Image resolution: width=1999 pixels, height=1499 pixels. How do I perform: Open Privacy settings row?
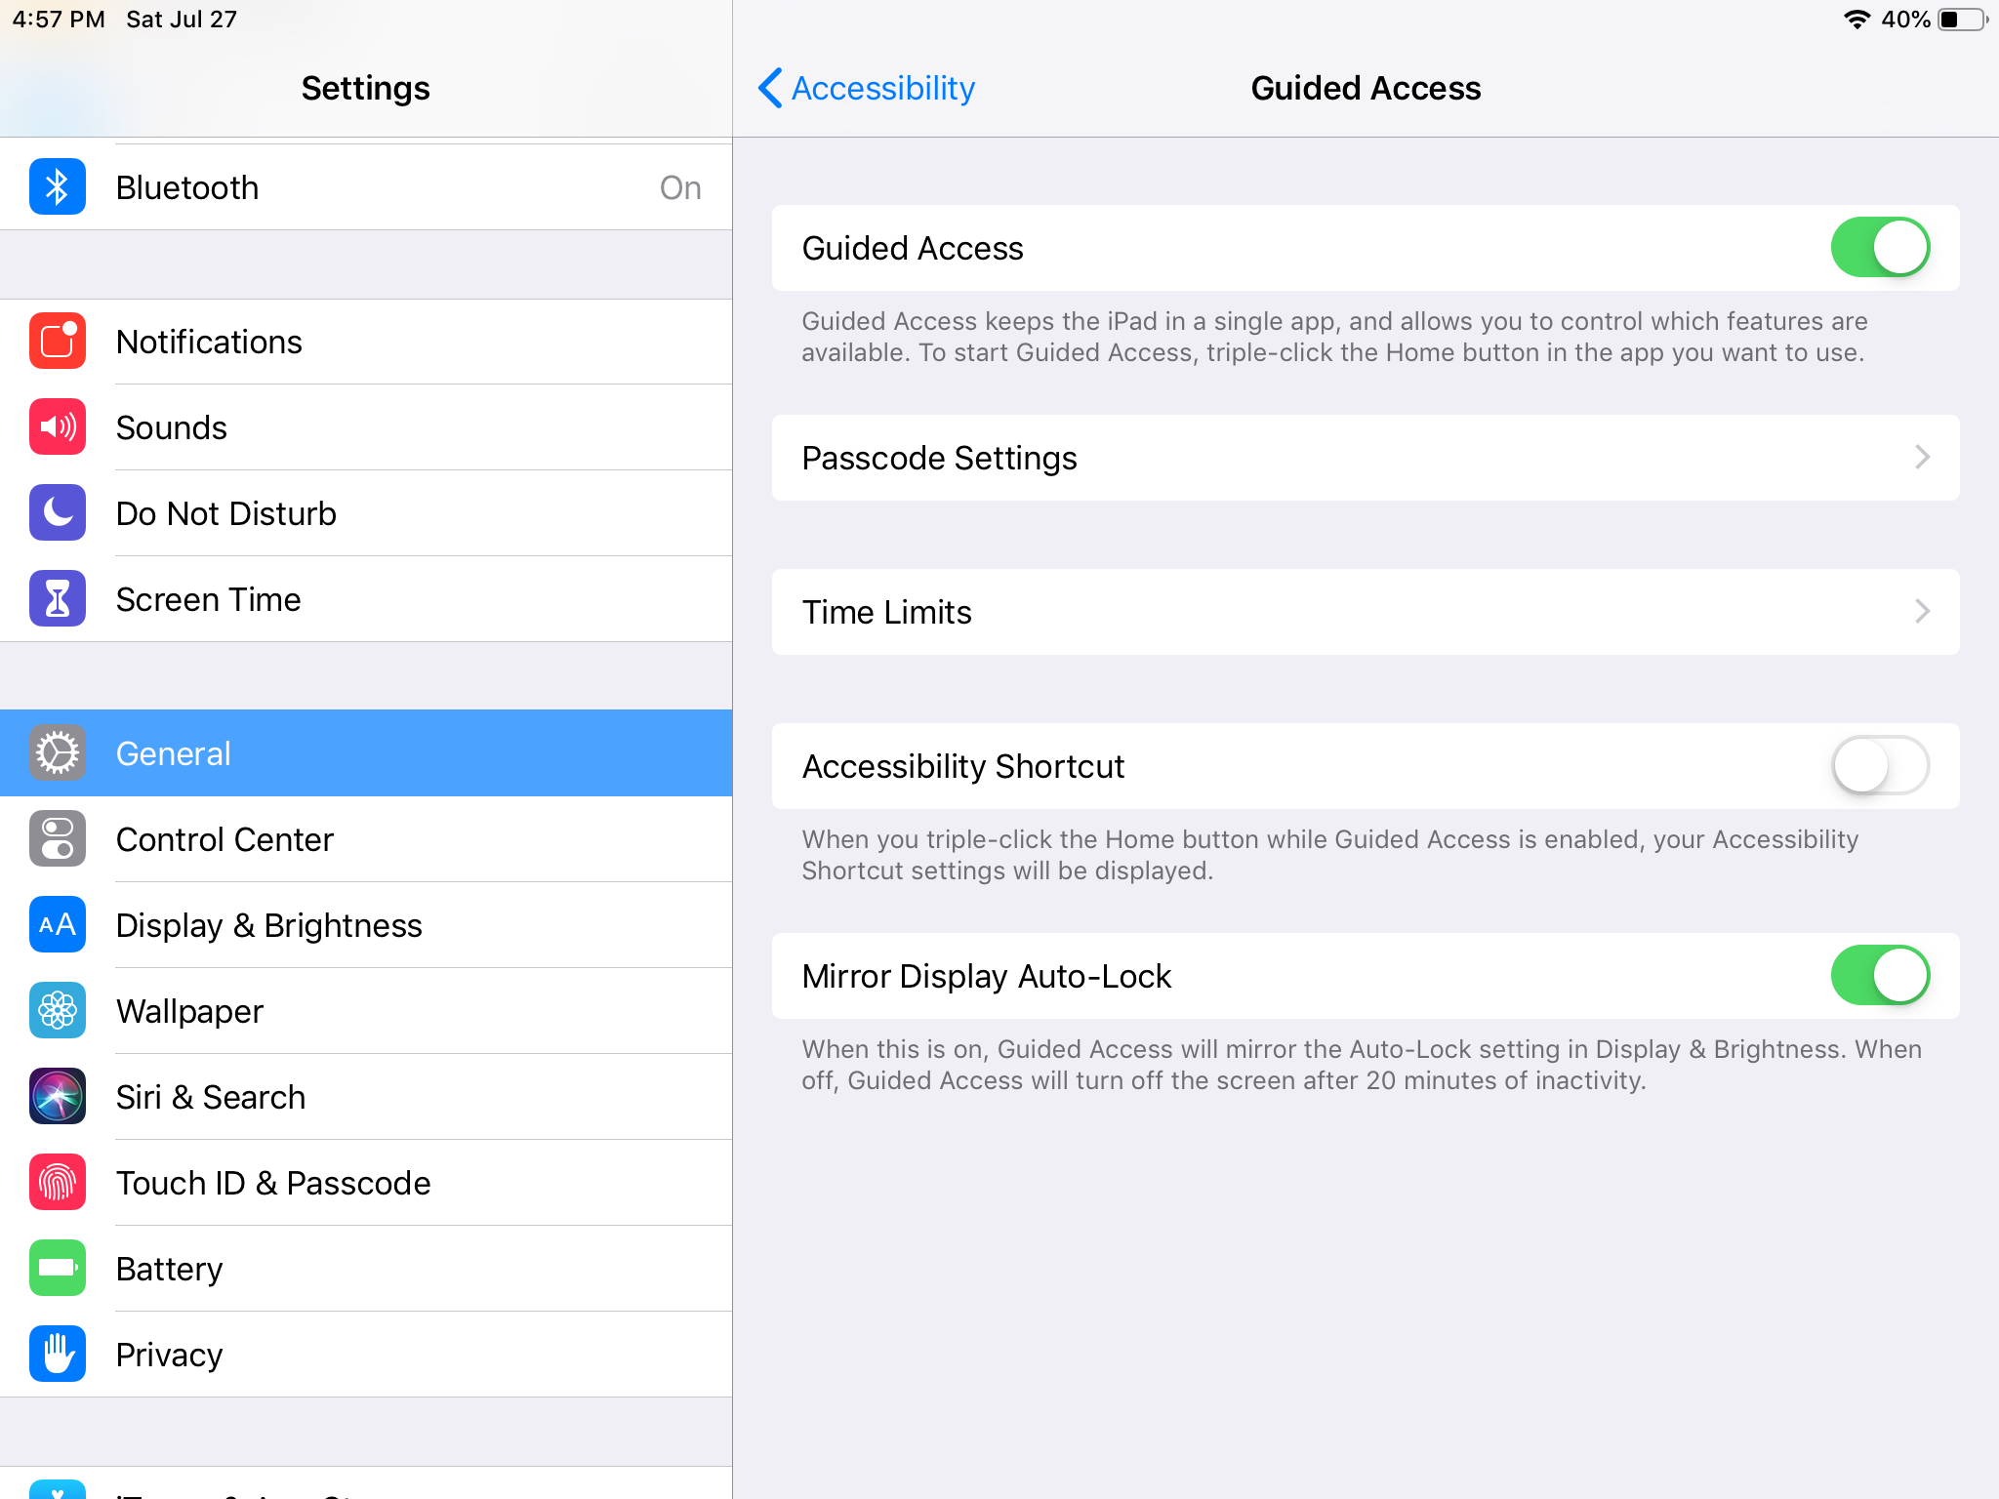click(x=366, y=1355)
